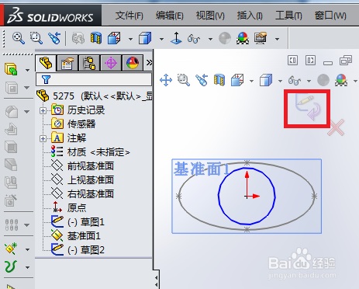359x289 pixels.
Task: Select 传感器 in feature tree
Action: tap(81, 124)
